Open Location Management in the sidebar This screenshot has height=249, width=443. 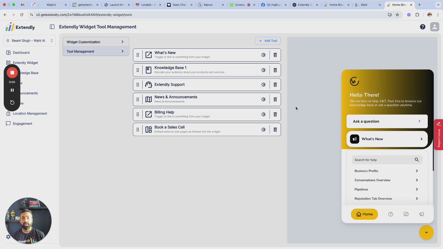(x=30, y=113)
